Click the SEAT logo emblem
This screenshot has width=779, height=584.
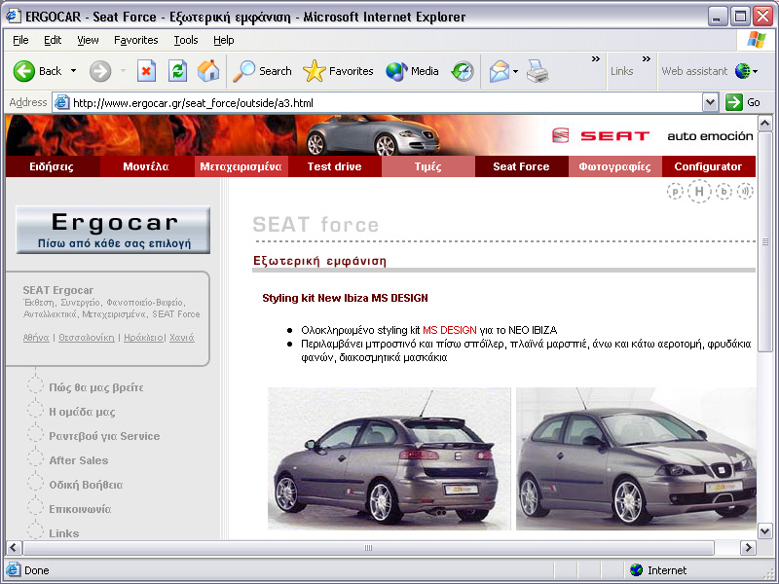[x=561, y=135]
